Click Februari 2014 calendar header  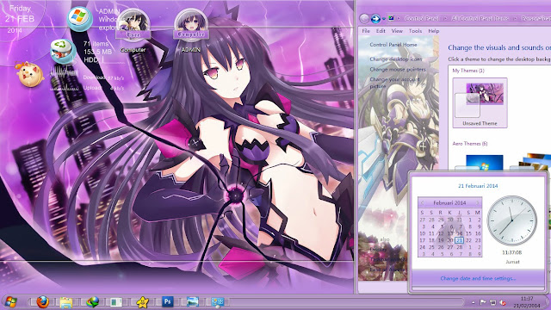(x=449, y=203)
